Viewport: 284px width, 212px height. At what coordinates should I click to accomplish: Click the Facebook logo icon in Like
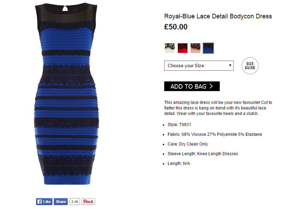[39, 202]
